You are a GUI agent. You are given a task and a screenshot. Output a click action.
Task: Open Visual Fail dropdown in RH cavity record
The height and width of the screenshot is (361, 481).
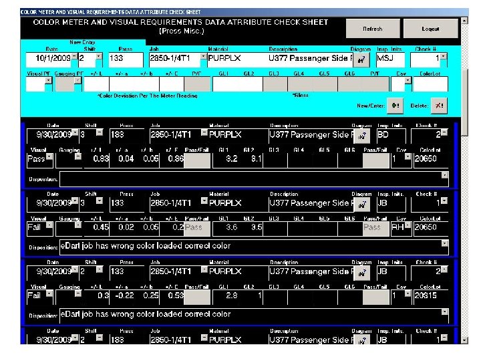click(49, 225)
